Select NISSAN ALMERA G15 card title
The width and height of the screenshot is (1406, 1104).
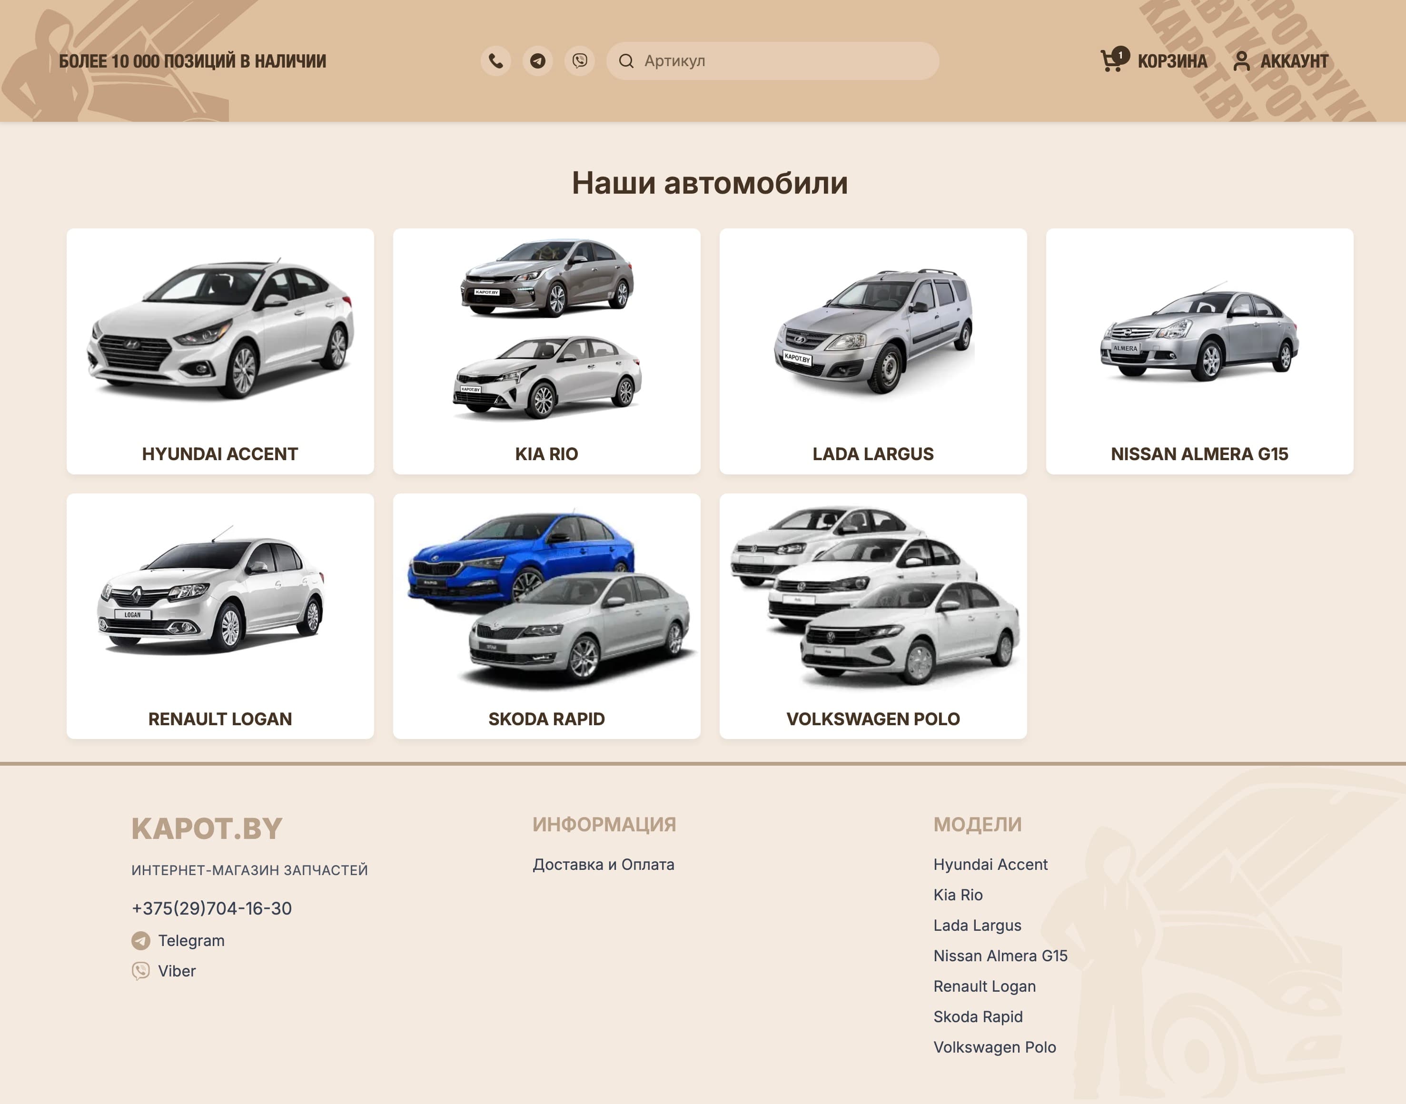1200,454
